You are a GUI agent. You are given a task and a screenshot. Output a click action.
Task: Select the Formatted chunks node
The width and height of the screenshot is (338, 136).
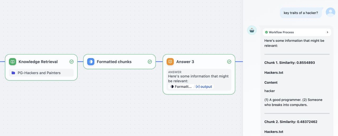[x=114, y=62]
